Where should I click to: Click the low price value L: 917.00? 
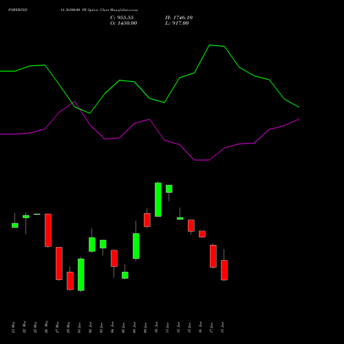tap(177, 23)
